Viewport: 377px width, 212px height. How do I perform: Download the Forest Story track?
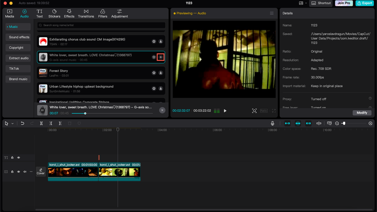[161, 73]
